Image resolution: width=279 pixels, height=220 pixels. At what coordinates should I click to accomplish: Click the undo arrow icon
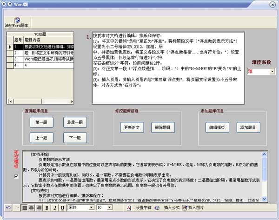tap(9, 207)
